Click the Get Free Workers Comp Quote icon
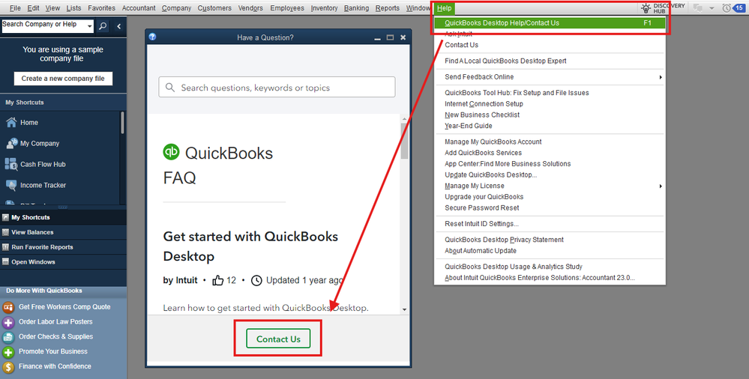Screen dimensions: 749x379 [8, 307]
